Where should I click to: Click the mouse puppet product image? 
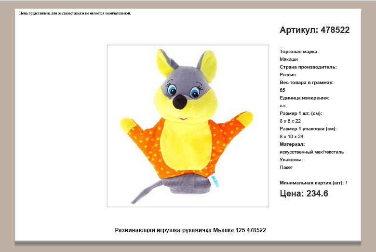pyautogui.click(x=187, y=126)
